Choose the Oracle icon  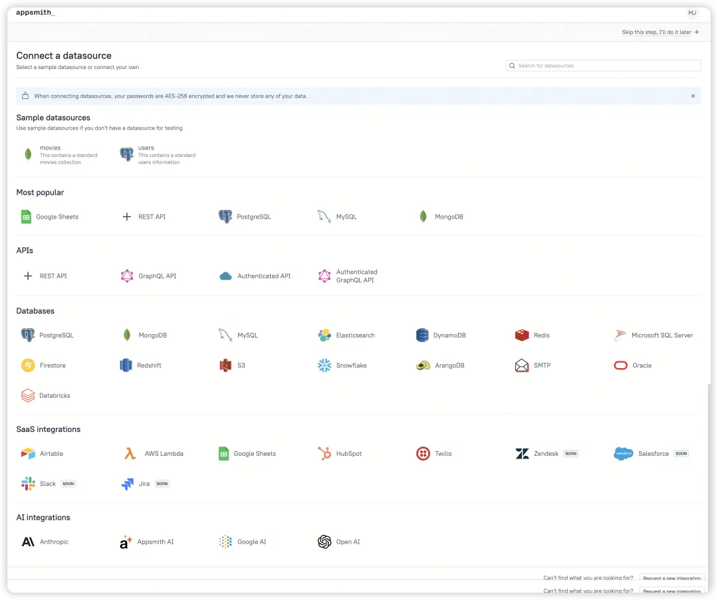(x=620, y=365)
